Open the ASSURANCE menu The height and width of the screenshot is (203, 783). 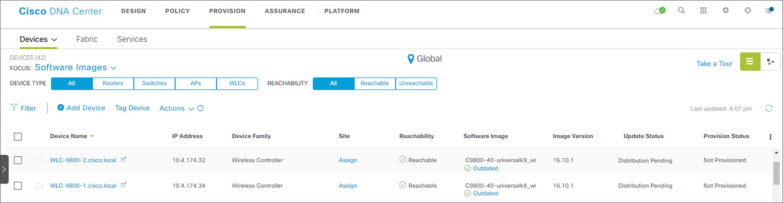pyautogui.click(x=285, y=11)
